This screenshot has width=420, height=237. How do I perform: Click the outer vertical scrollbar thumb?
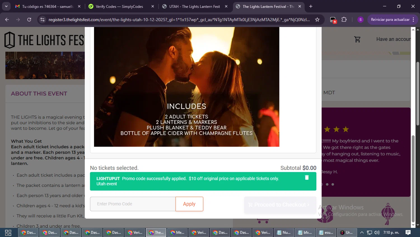click(x=418, y=94)
